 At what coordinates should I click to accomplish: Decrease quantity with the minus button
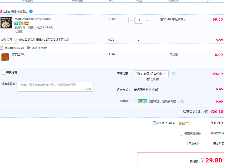(x=131, y=20)
